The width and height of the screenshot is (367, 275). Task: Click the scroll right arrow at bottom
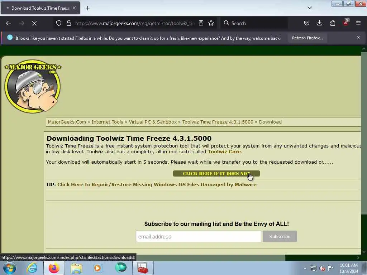pyautogui.click(x=358, y=257)
